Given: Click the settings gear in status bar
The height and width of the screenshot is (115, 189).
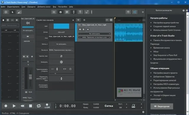Looking at the screenshot, I should (143, 112).
